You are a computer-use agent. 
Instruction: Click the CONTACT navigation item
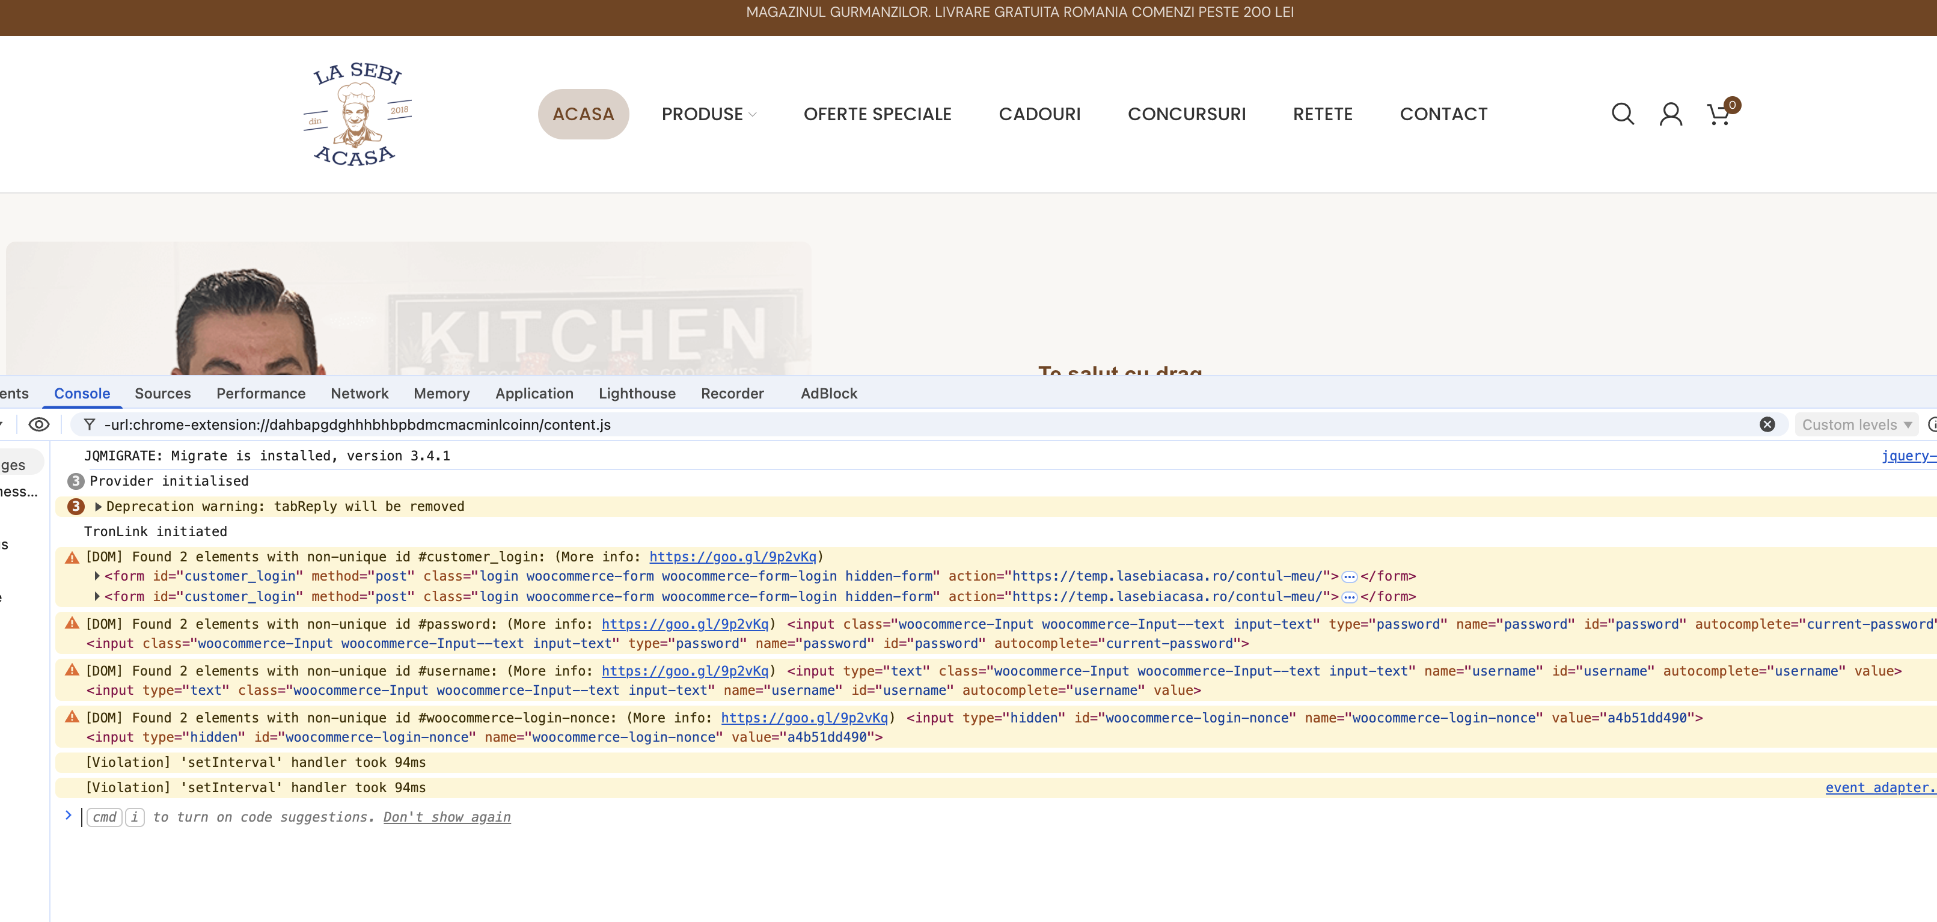1443,114
